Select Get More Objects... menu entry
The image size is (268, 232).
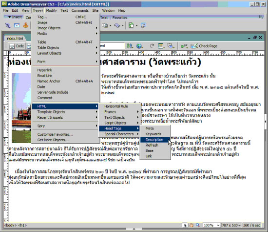pyautogui.click(x=65, y=140)
